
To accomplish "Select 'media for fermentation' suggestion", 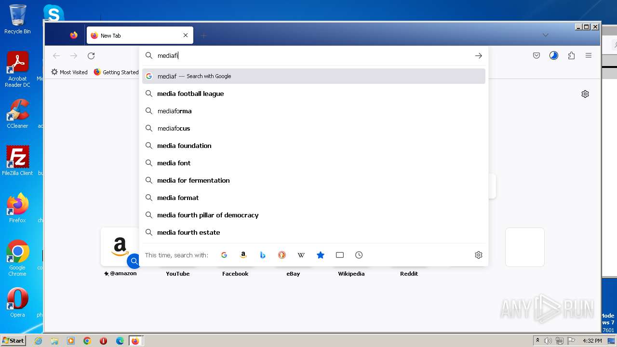I will 314,180.
